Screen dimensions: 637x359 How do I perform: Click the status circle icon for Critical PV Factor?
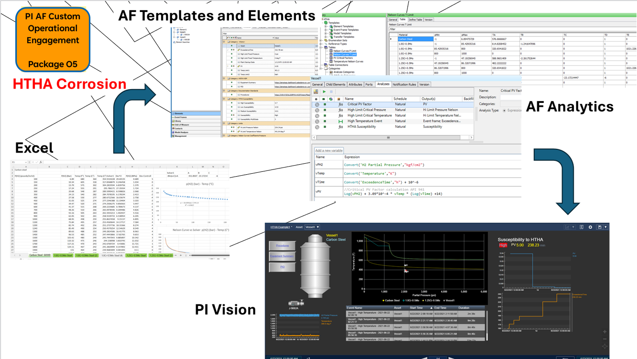[317, 104]
